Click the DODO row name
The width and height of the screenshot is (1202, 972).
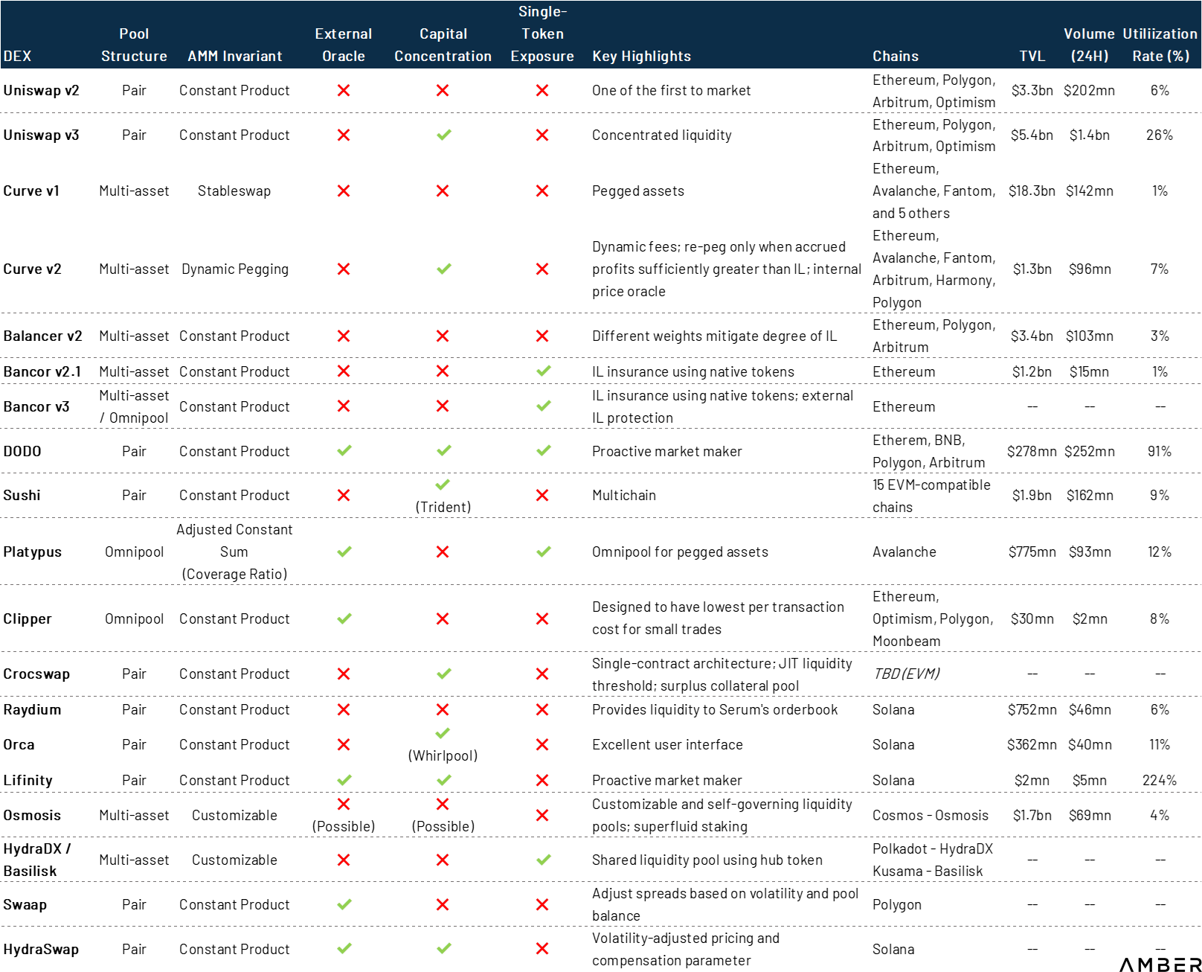[22, 451]
